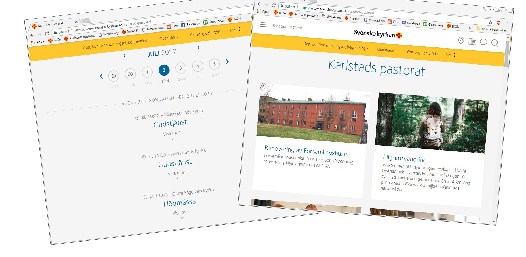Screen dimensions: 526x257
Task: Open Gudstjänst menu above the July calendar
Action: pos(170,38)
